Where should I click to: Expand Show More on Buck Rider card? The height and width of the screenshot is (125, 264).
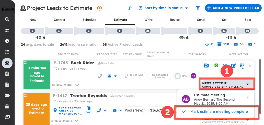pos(66,85)
